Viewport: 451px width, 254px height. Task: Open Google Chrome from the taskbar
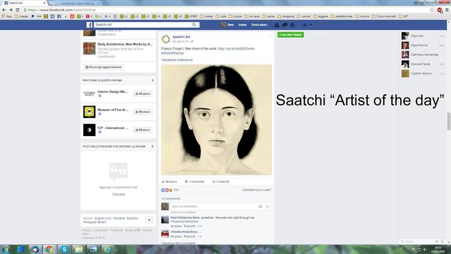point(49,249)
